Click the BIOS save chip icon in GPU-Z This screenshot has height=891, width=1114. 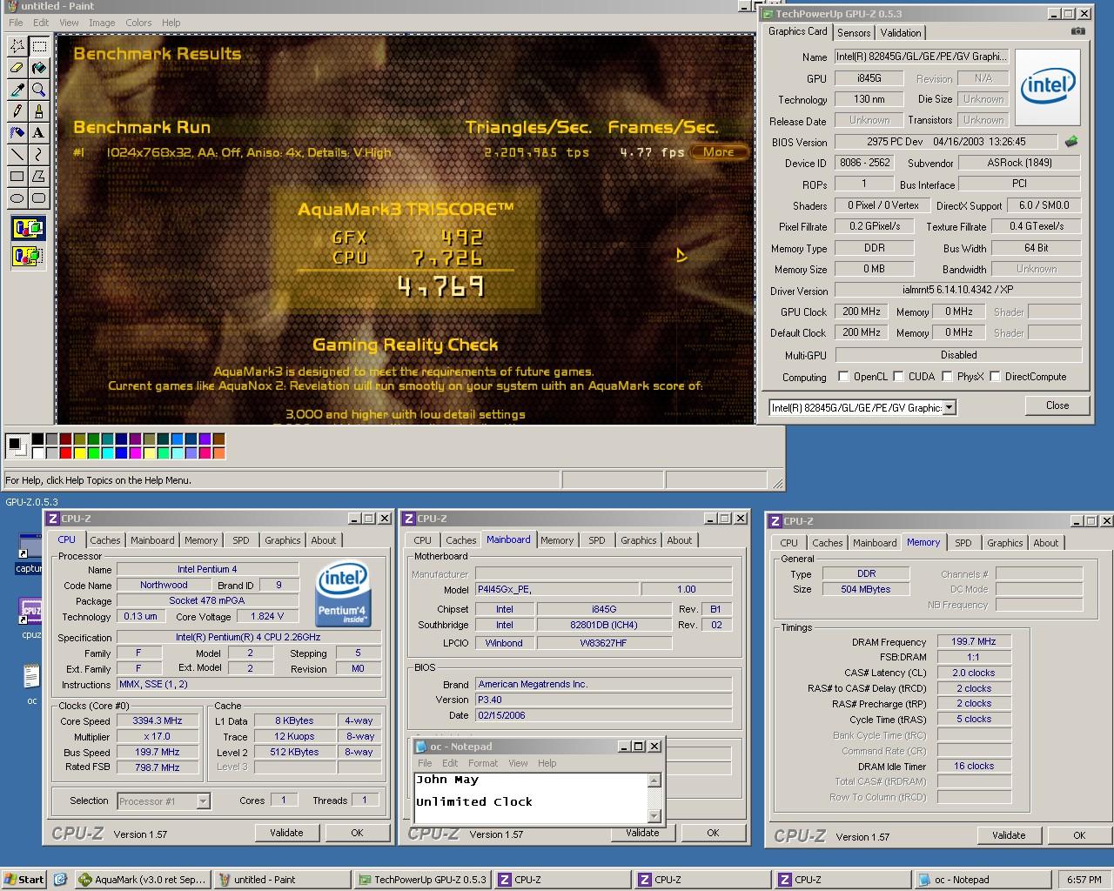point(1071,141)
